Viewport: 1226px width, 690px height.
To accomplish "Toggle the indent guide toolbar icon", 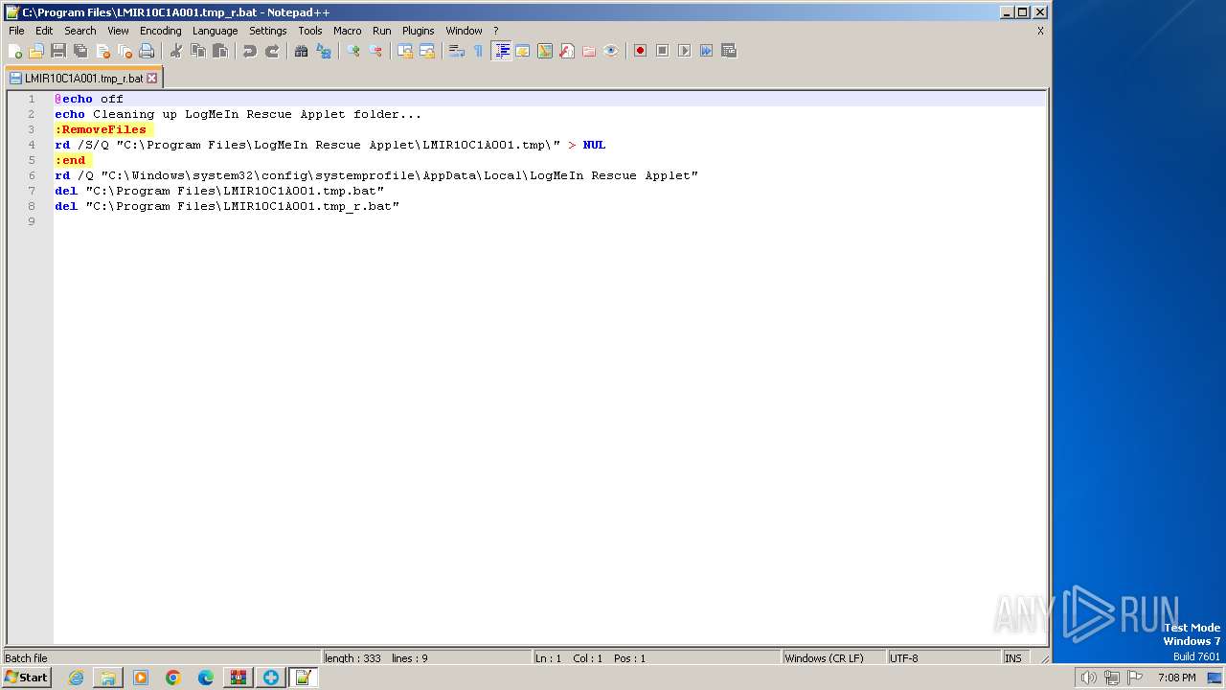I will click(x=501, y=51).
